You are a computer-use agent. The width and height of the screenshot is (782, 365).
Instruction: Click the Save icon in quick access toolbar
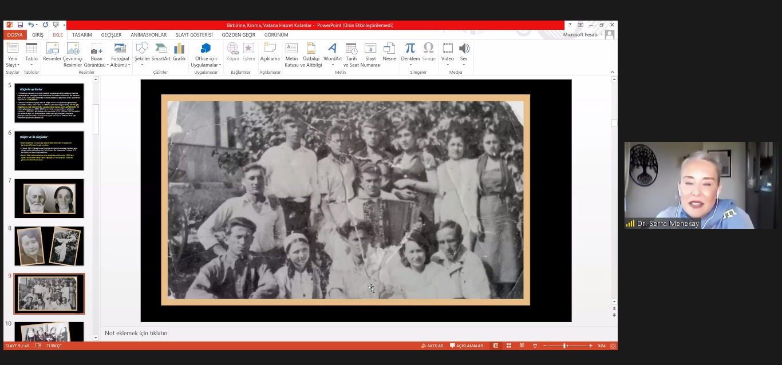tap(20, 25)
